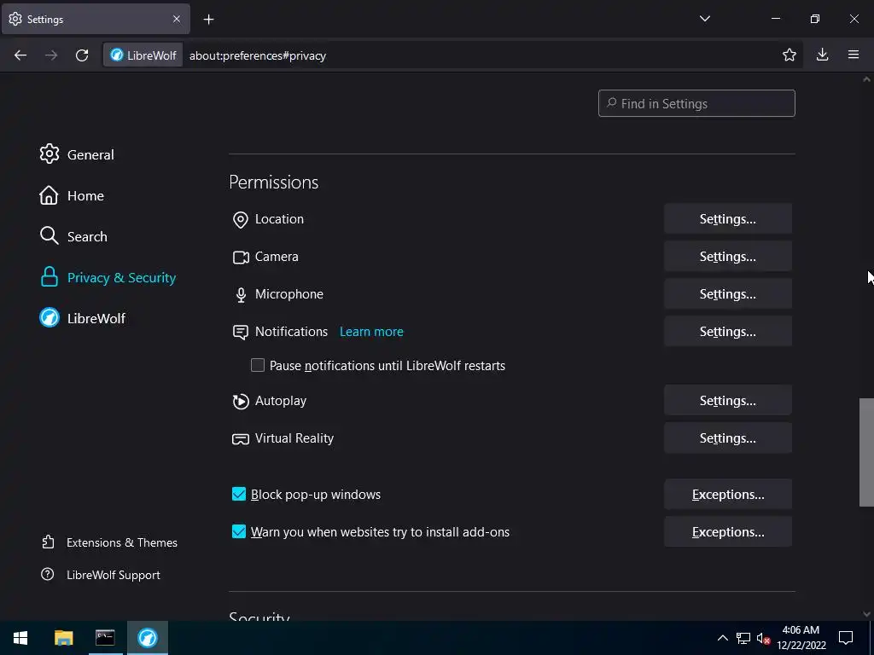Open Exceptions for Block pop-up windows
Viewport: 874px width, 655px height.
(x=727, y=494)
